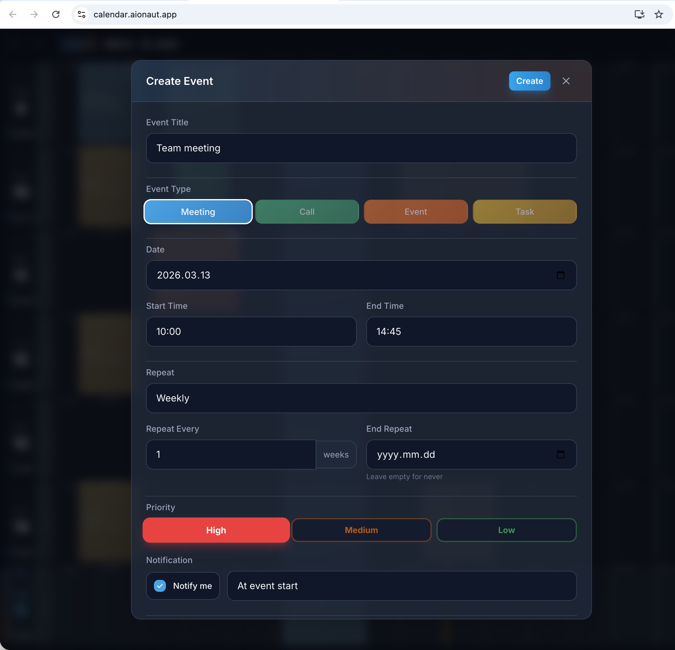Switch event type to Task
This screenshot has height=650, width=675.
[x=524, y=212]
